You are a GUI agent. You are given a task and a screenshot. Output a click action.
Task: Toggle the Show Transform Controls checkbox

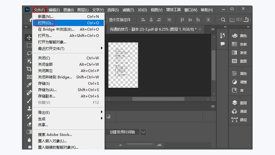[x=106, y=20]
